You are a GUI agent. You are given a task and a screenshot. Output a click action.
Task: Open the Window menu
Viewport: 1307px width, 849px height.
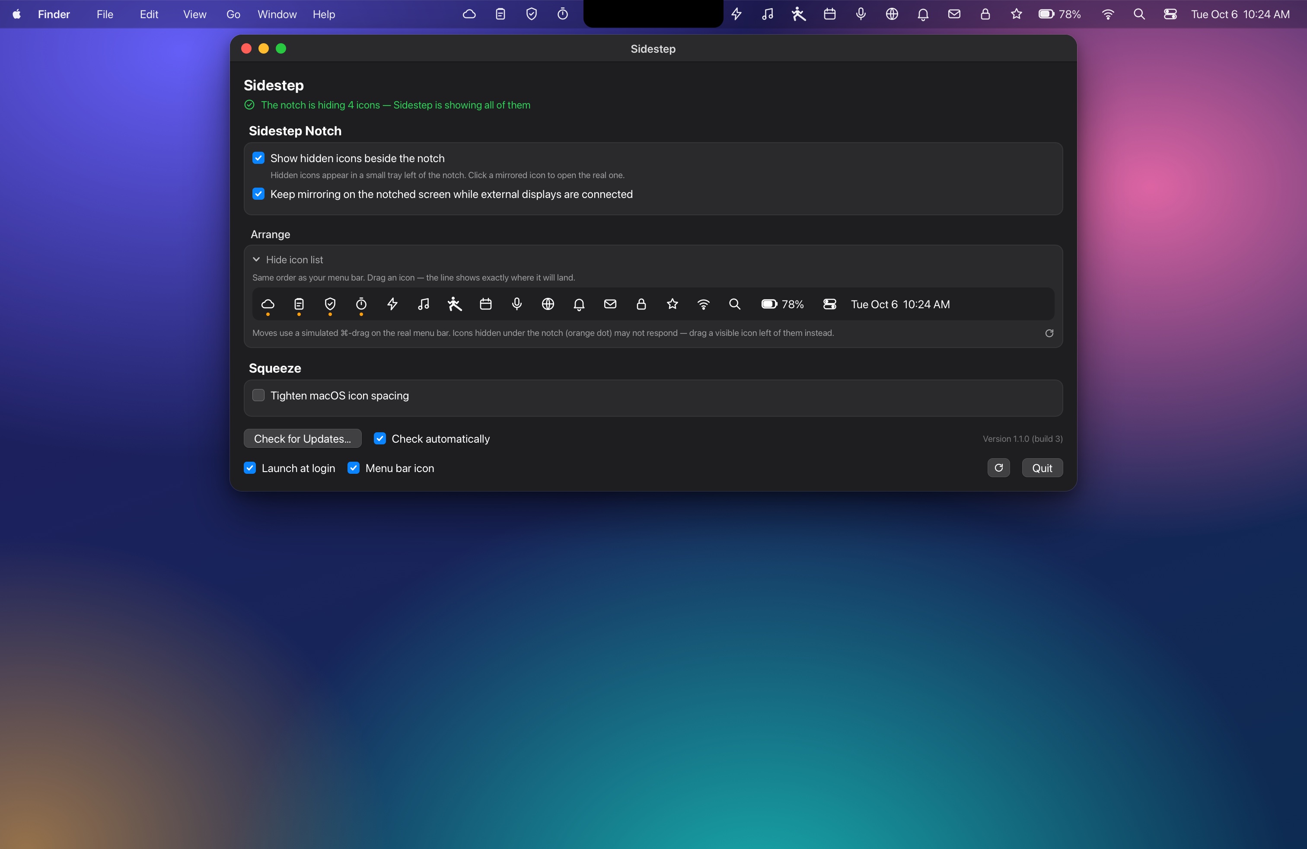pos(277,14)
